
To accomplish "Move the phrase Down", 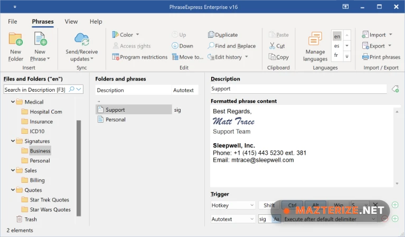I will click(182, 46).
